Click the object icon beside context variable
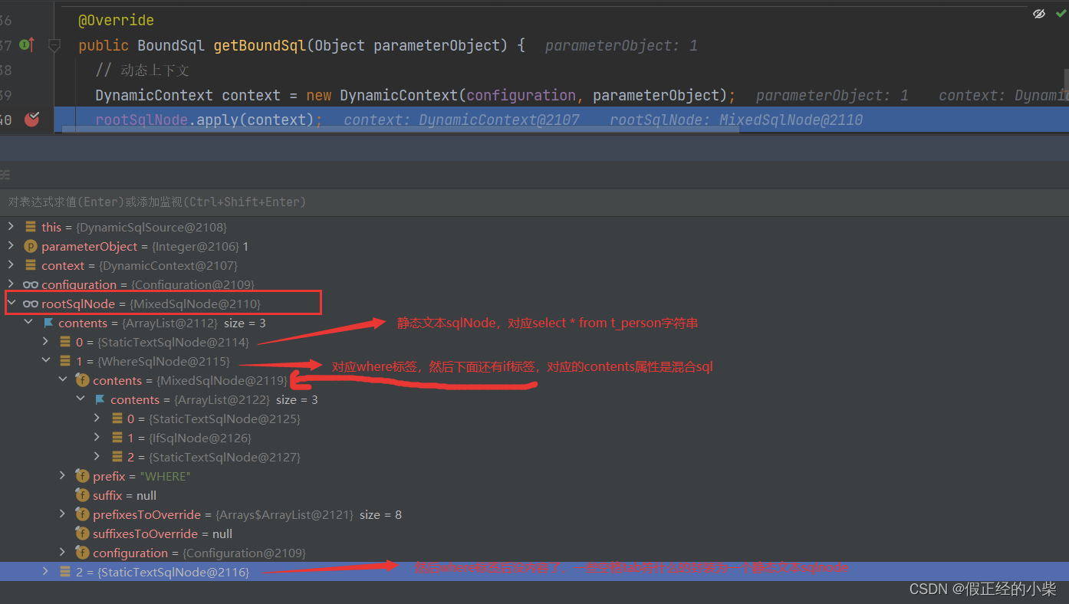Viewport: 1069px width, 604px height. pos(31,265)
